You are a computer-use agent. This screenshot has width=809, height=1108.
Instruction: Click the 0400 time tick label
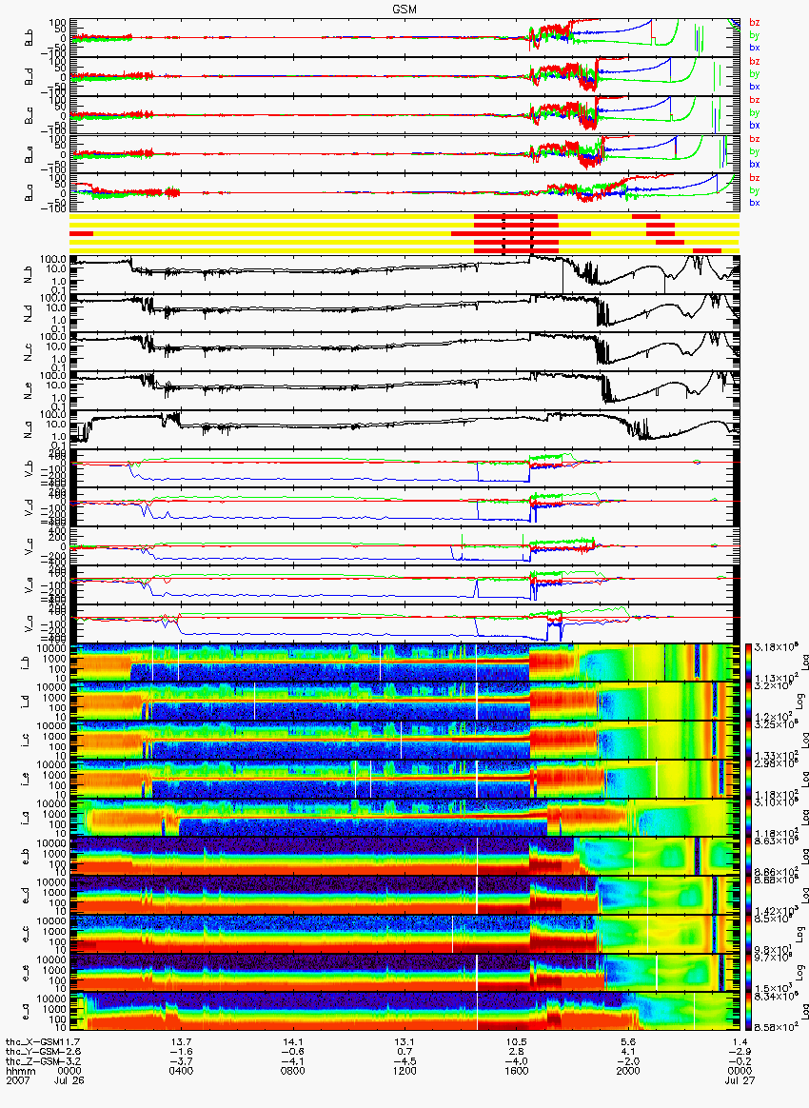click(x=181, y=1071)
